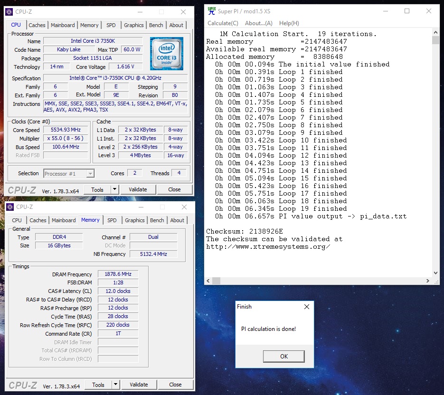Screen dimensions: 444x395
Task: Open the About tab in top CPU-Z
Action: pos(176,25)
